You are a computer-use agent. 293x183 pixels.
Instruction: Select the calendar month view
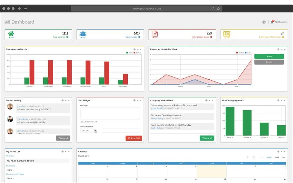[269, 157]
